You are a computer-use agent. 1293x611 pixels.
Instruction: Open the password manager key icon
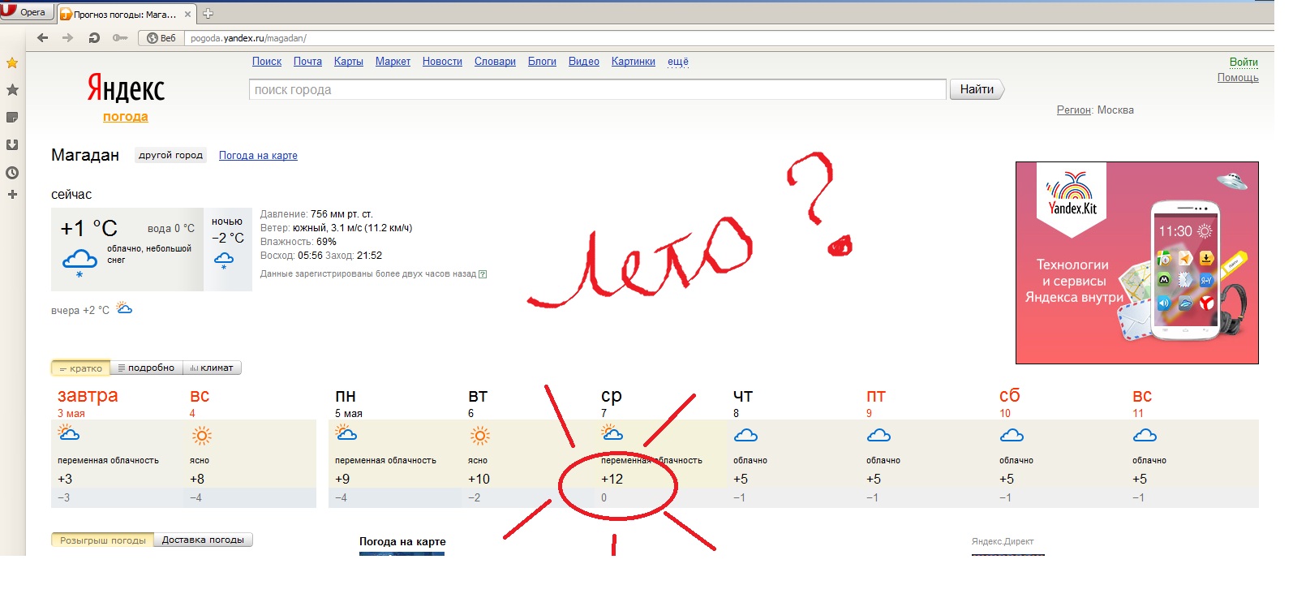point(120,38)
